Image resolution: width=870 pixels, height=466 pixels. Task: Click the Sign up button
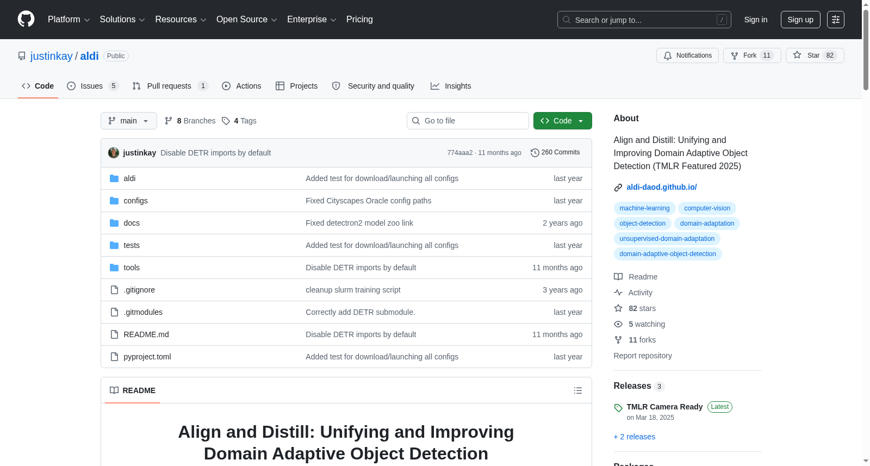(x=800, y=20)
